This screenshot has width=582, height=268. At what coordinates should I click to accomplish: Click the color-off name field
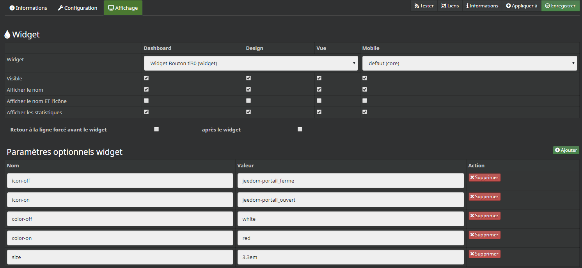120,219
